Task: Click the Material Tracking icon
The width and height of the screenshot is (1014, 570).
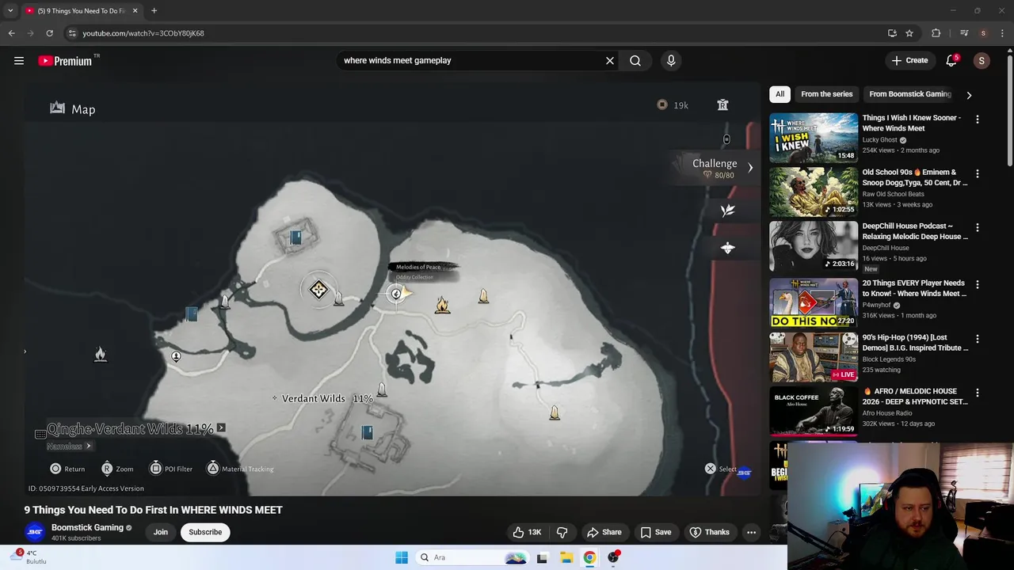Action: [213, 469]
